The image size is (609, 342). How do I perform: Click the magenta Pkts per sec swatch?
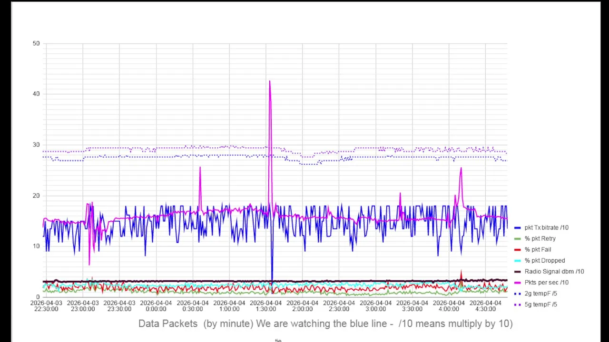coord(518,283)
